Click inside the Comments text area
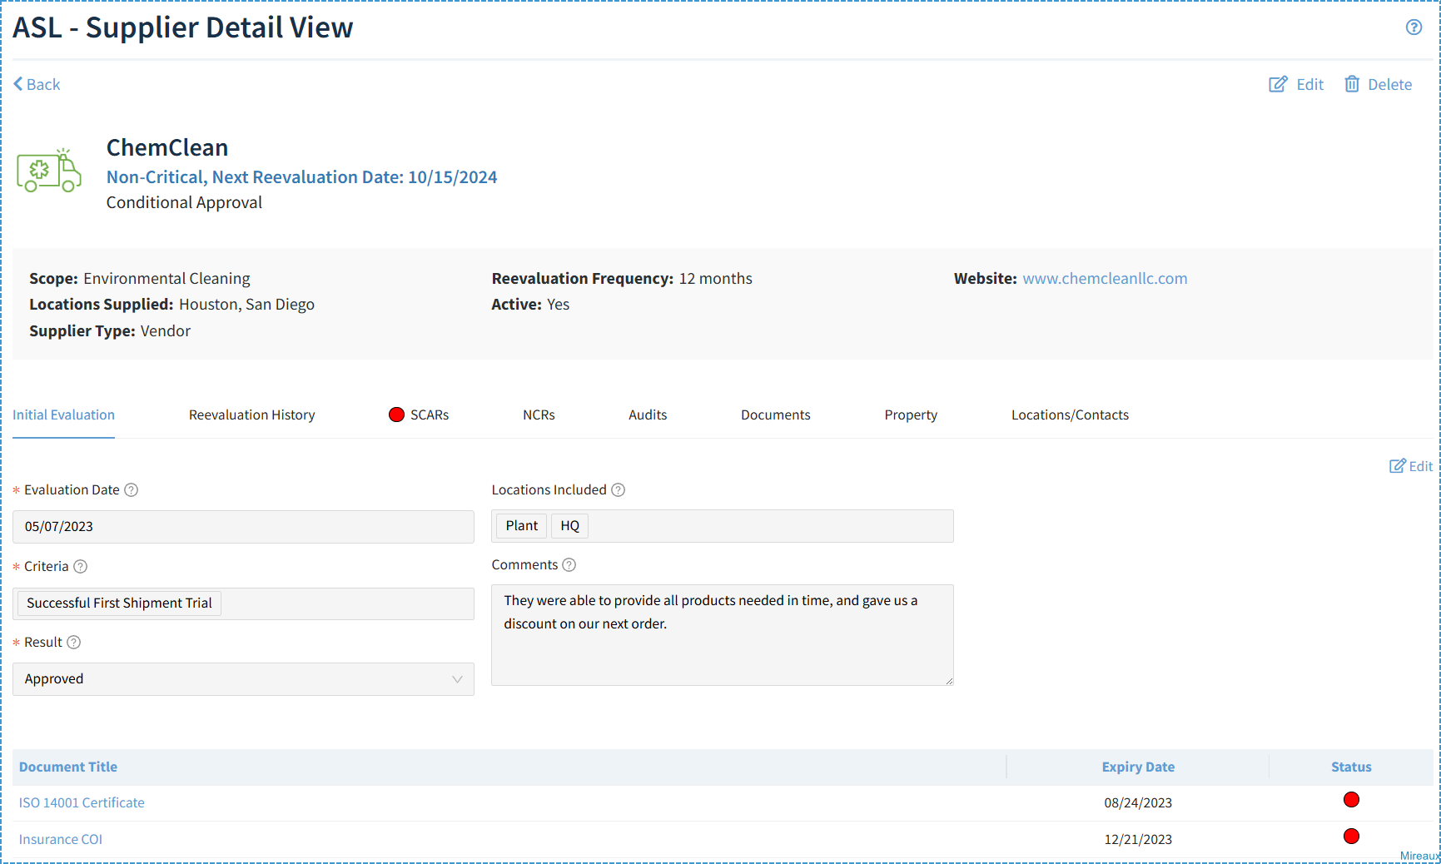 click(721, 634)
